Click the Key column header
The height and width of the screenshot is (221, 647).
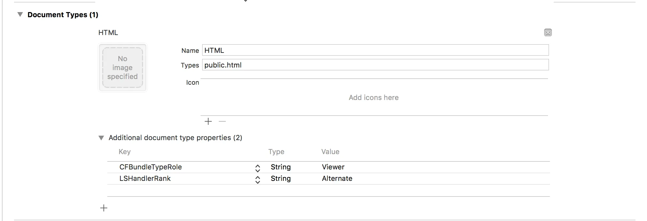click(125, 152)
